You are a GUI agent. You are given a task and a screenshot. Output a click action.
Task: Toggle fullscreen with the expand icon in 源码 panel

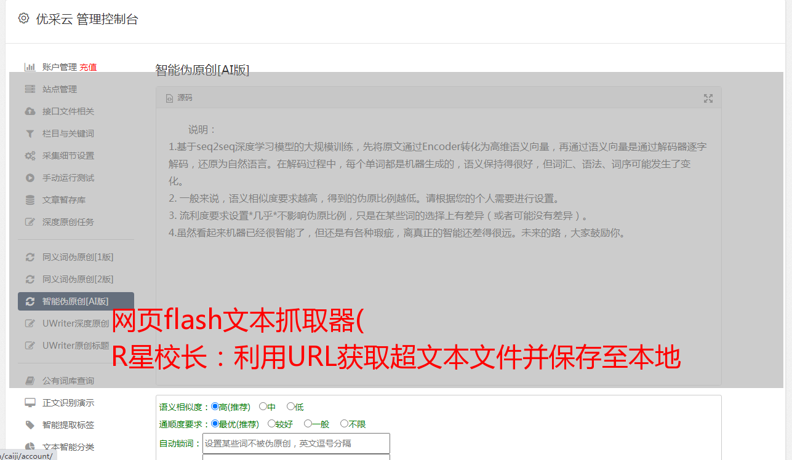pos(708,98)
